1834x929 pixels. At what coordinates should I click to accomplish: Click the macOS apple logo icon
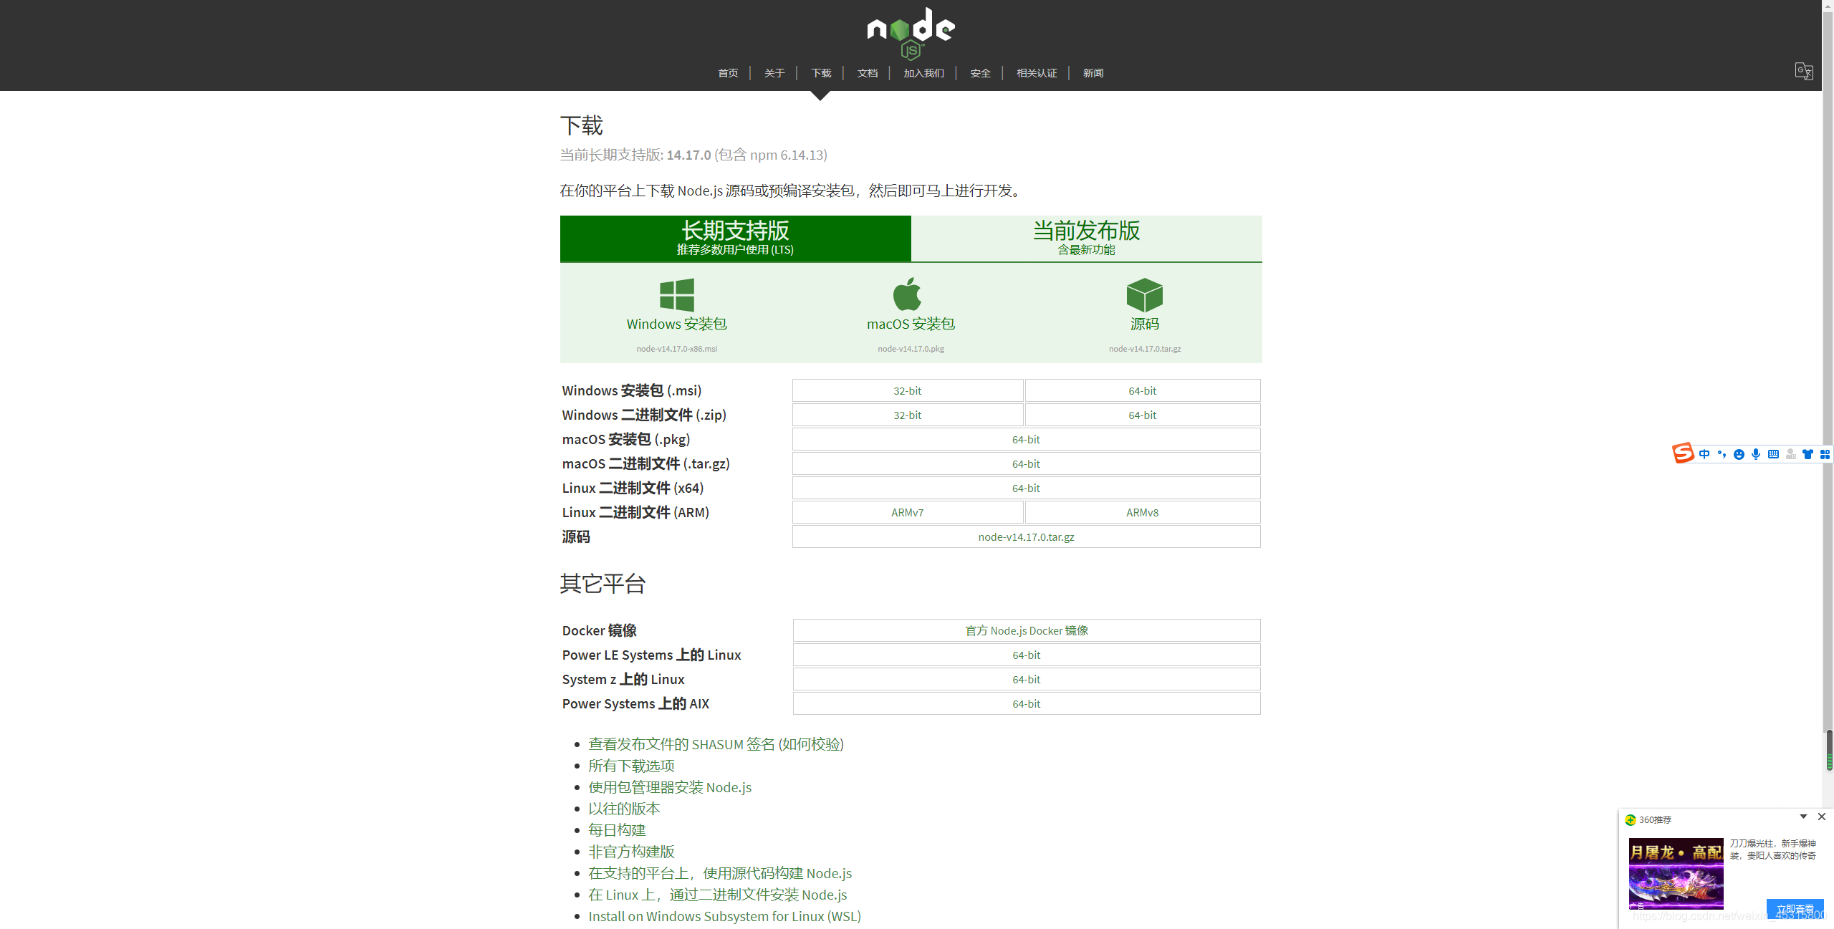pyautogui.click(x=907, y=294)
